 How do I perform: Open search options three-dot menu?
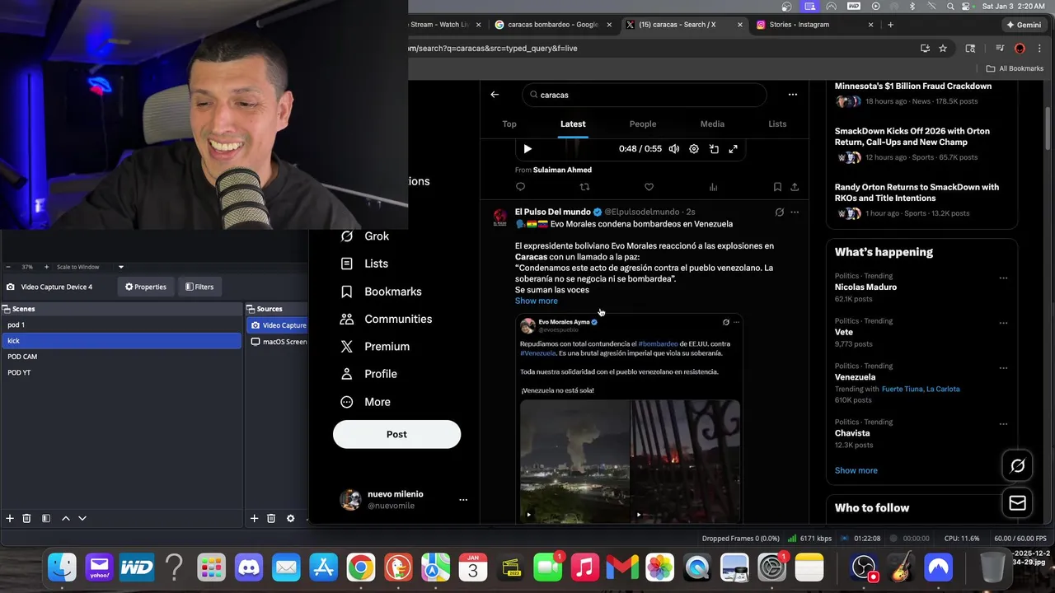(x=792, y=95)
